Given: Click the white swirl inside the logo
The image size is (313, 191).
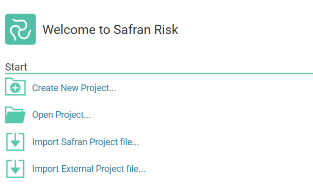Looking at the screenshot, I should pos(21,29).
